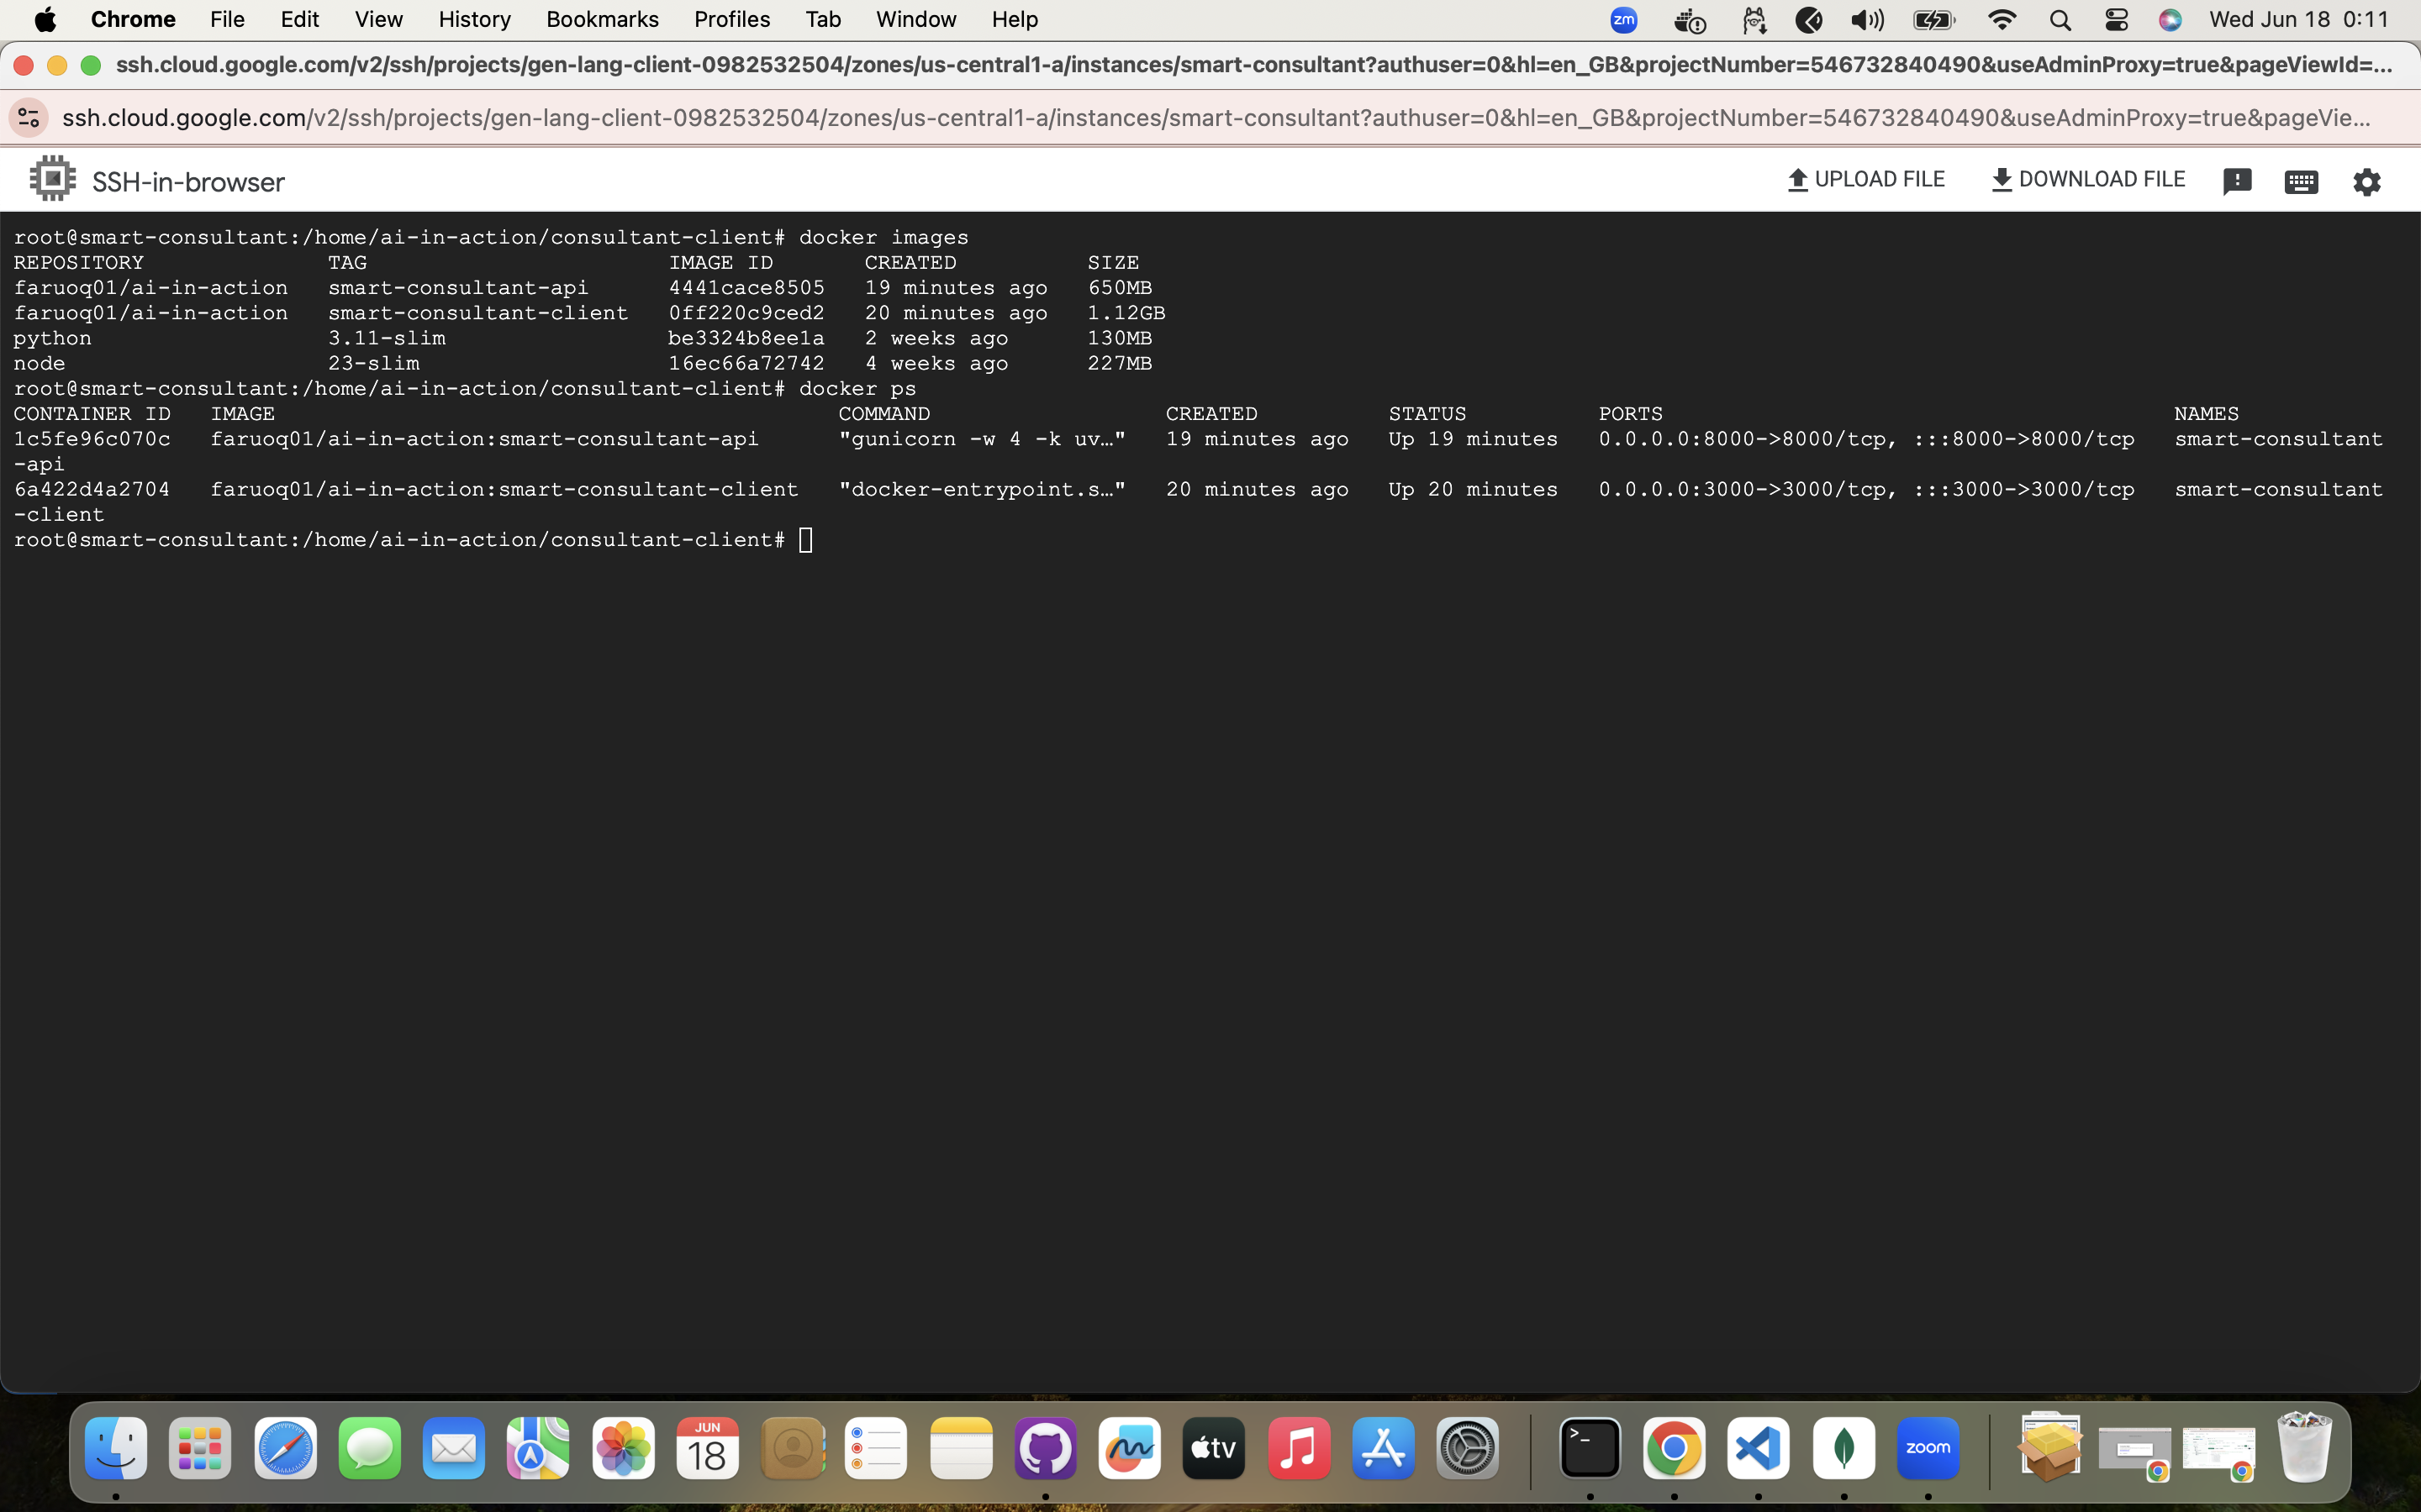The image size is (2421, 1512).
Task: Open the Profiles menu in menu bar
Action: click(x=731, y=19)
